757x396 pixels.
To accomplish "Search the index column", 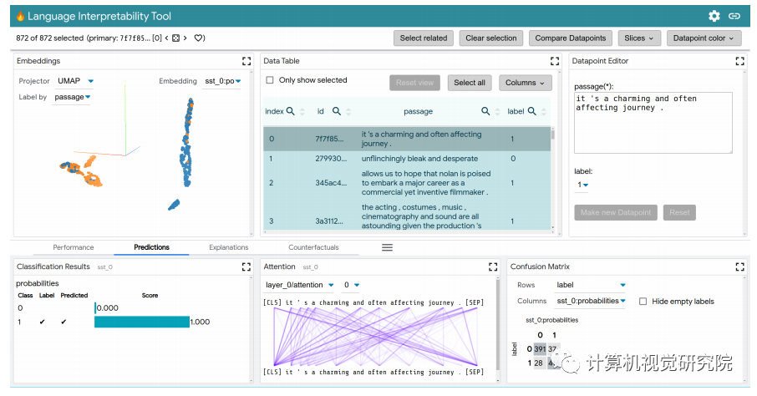I will (290, 111).
